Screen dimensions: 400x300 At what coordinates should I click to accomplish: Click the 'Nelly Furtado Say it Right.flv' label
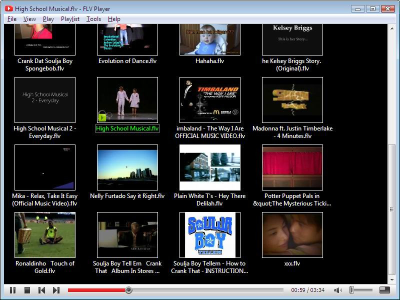(127, 196)
